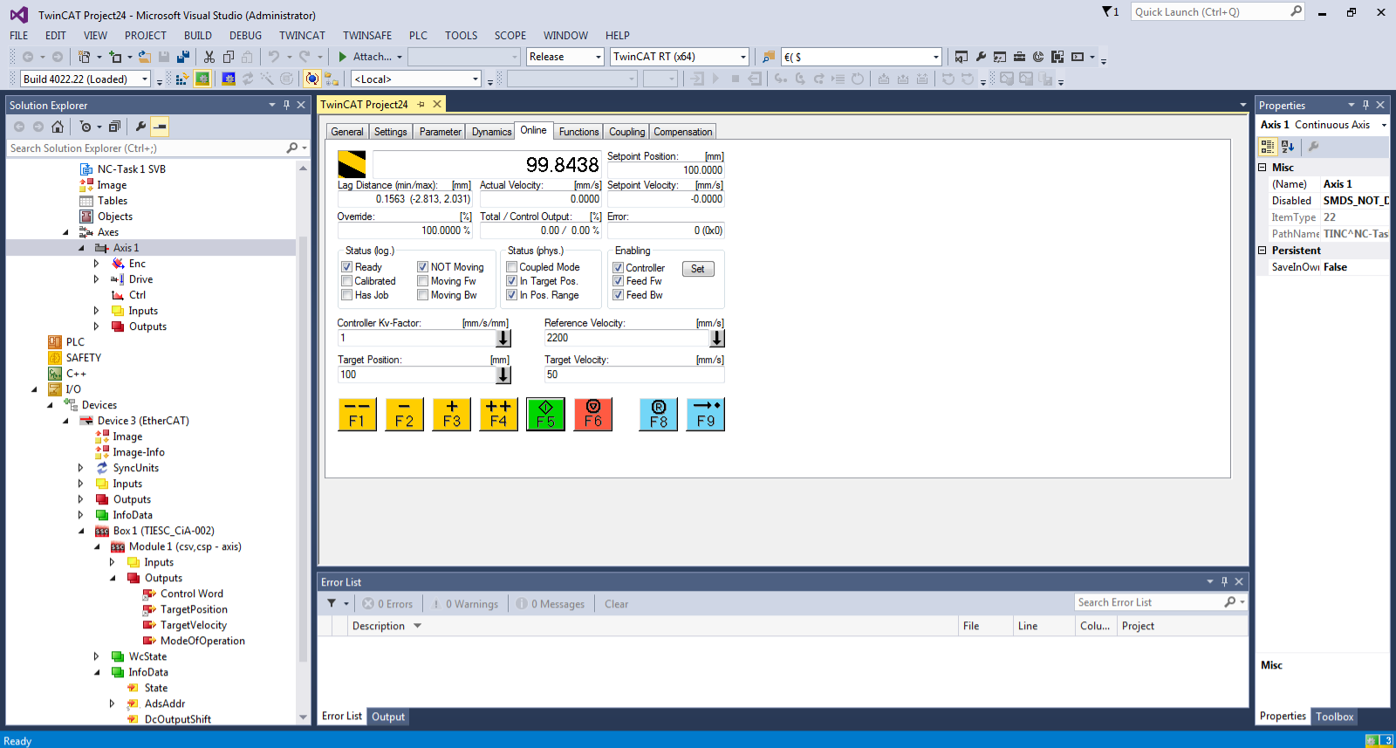This screenshot has width=1396, height=748.
Task: Toggle the Controller enabling checkbox
Action: 618,268
